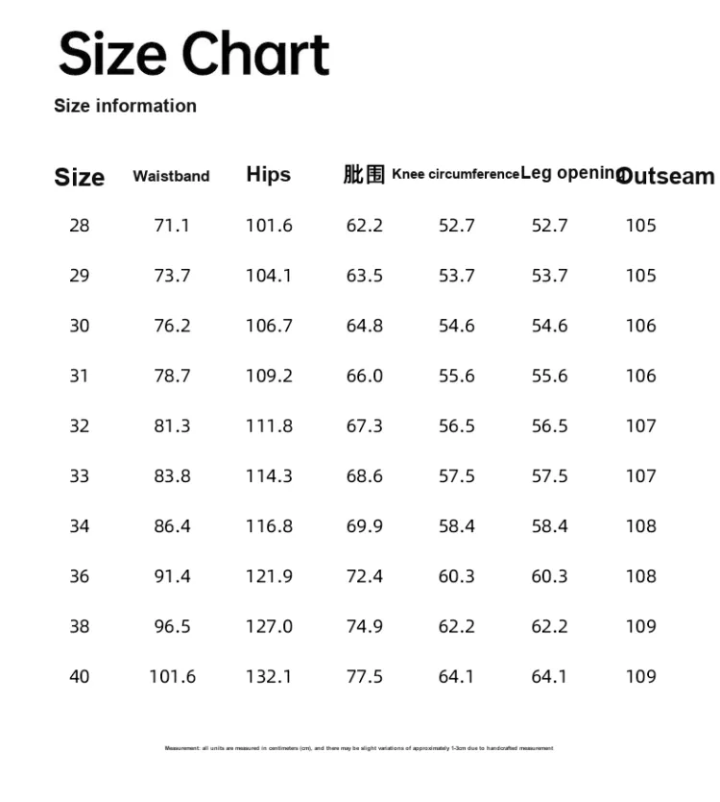Select the Leg opening column header
The height and width of the screenshot is (802, 720).
tap(568, 174)
